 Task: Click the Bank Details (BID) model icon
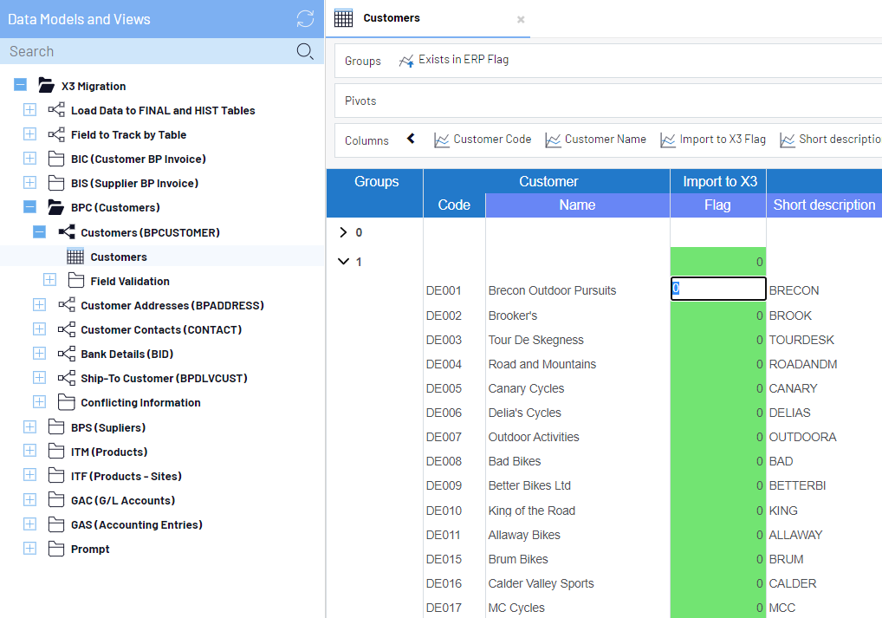tap(67, 354)
